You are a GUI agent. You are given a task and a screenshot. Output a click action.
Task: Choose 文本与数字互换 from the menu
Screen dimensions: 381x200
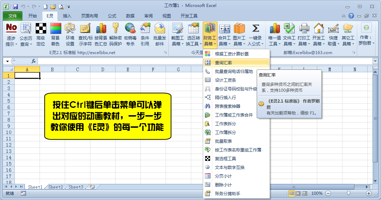[236, 167]
